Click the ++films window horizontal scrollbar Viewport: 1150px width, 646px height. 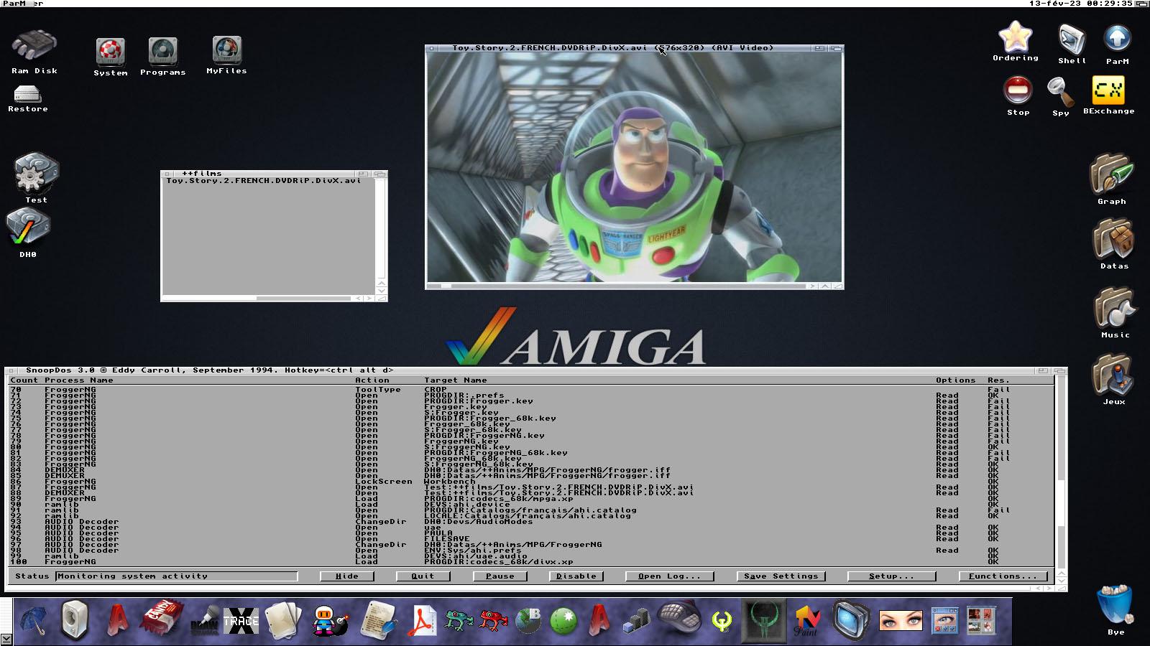[x=257, y=298]
